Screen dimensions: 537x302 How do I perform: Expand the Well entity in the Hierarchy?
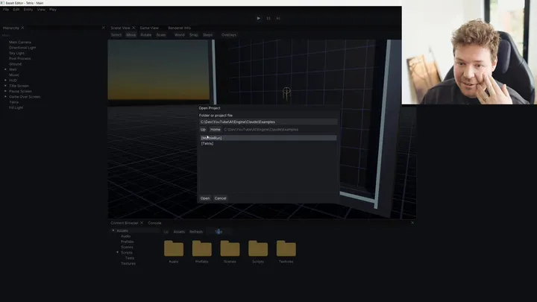(x=5, y=69)
